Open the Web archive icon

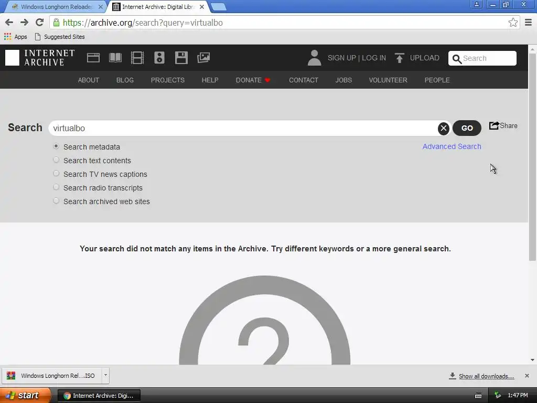[93, 58]
